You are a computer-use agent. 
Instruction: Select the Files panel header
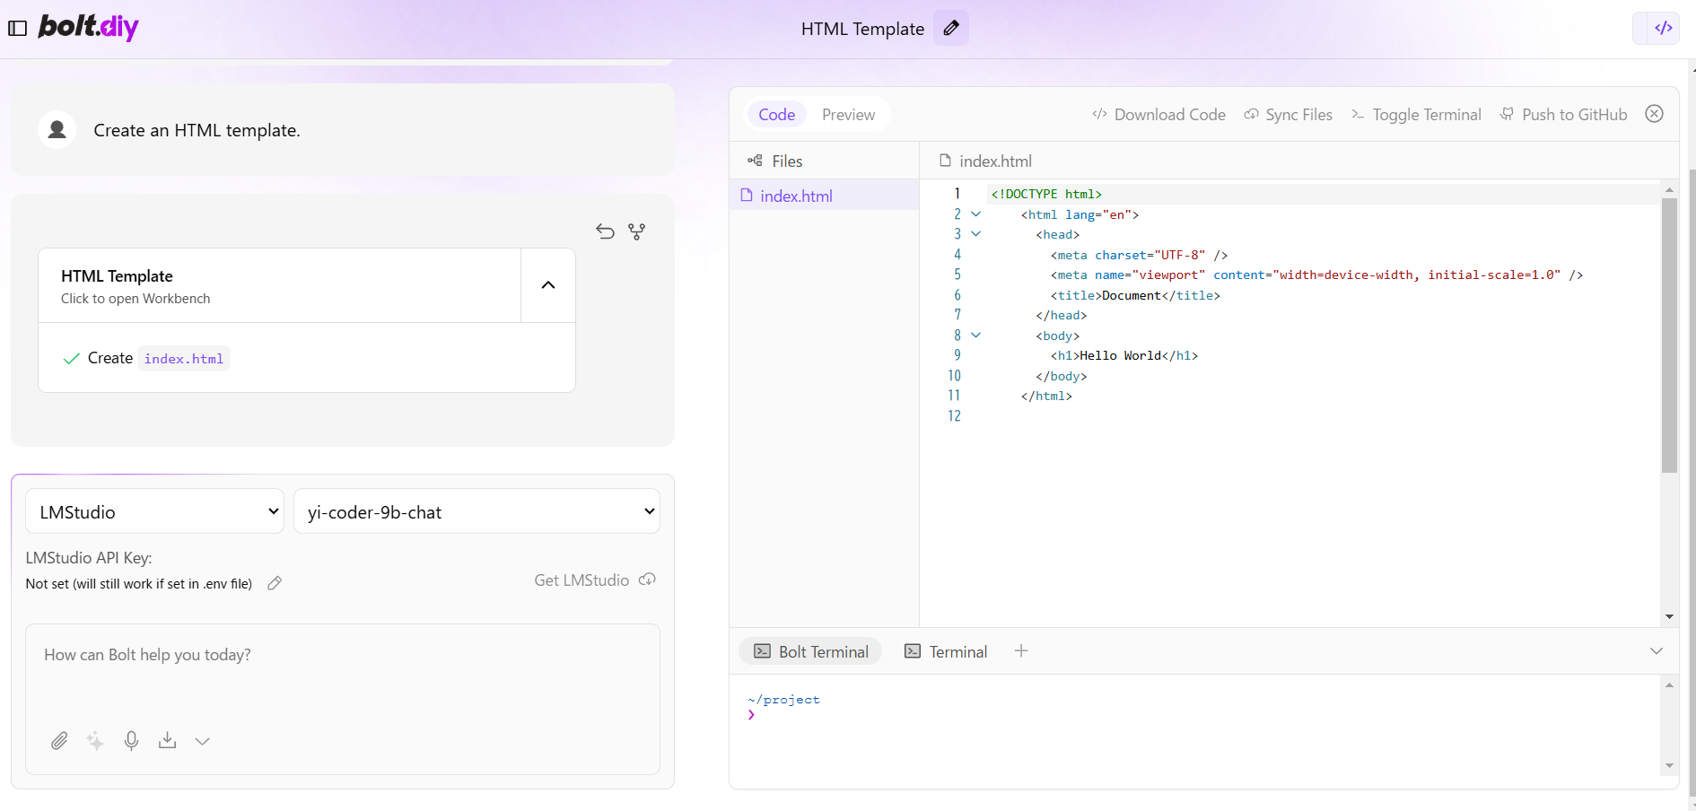click(824, 161)
